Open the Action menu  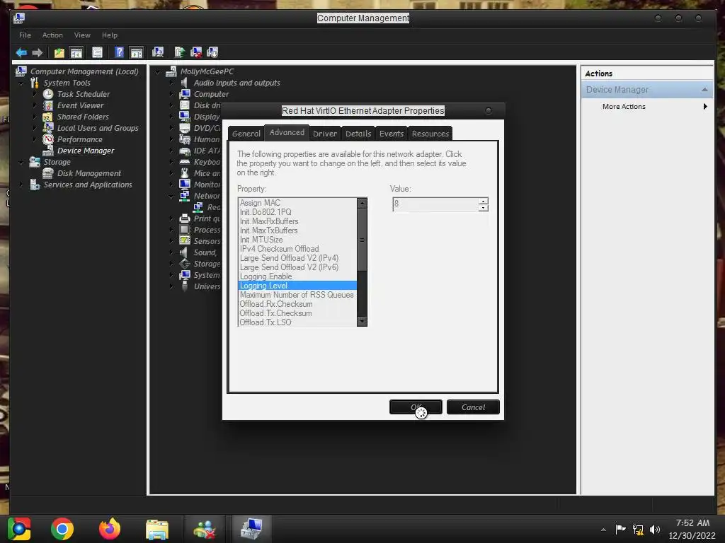coord(52,35)
